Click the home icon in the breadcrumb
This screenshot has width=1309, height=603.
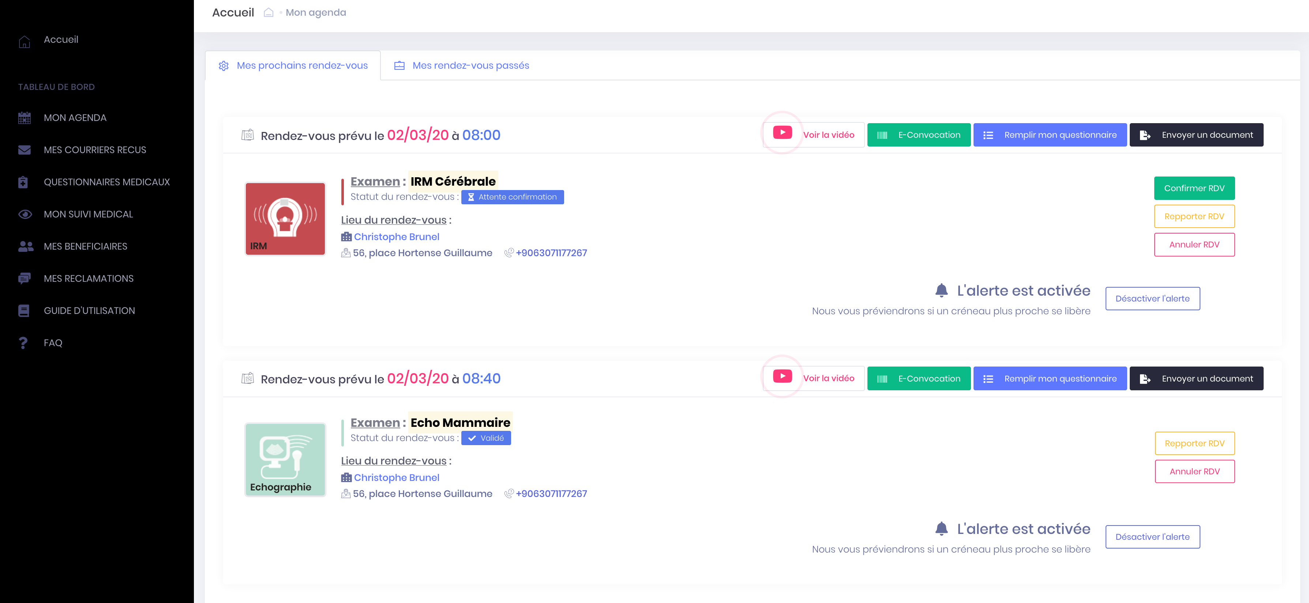268,13
